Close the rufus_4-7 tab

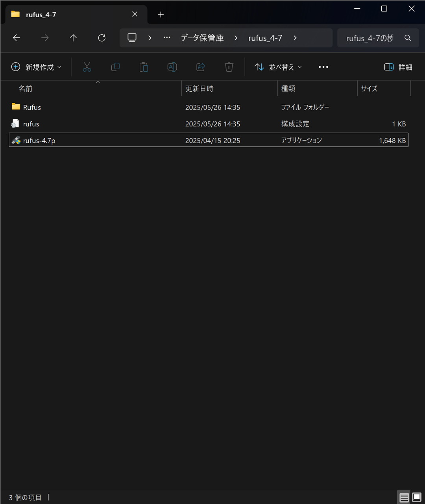click(135, 14)
